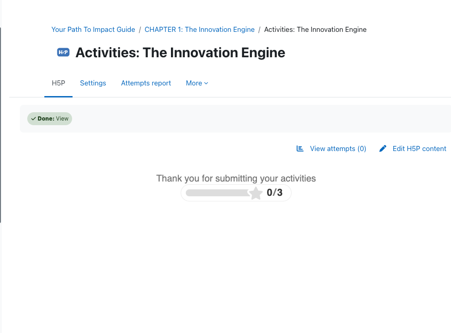Click the Thank you for submitting message
Screen dimensions: 451x333
coord(236,178)
